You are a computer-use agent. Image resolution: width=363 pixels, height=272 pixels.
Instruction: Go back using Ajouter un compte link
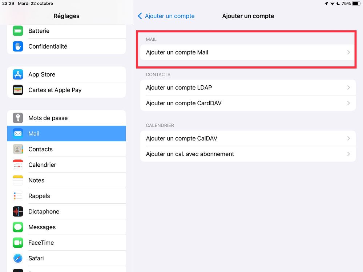(x=166, y=16)
